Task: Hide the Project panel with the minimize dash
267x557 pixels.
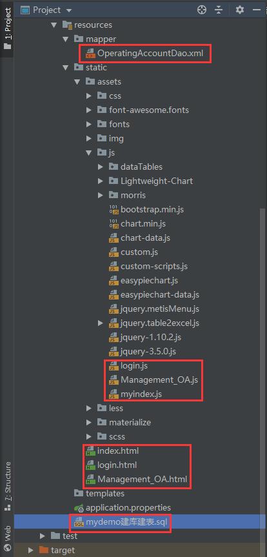Action: 257,10
